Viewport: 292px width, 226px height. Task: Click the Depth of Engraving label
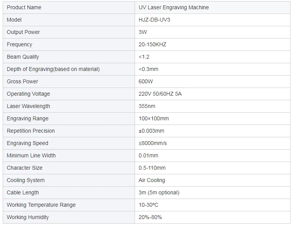53,69
